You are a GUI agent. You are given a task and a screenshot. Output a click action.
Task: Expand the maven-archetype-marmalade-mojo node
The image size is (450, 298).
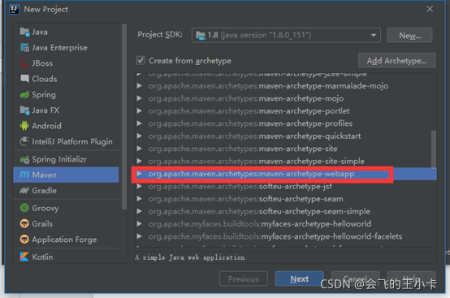click(x=140, y=85)
